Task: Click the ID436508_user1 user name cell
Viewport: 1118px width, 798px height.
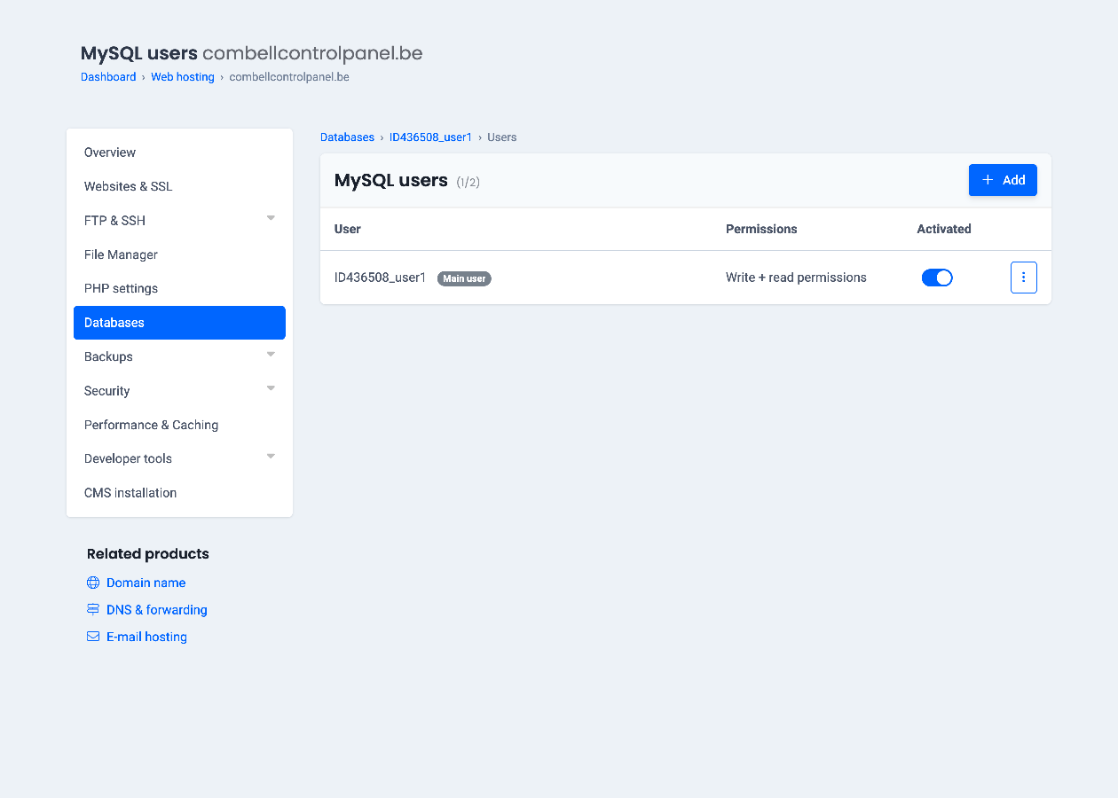Action: pyautogui.click(x=380, y=278)
